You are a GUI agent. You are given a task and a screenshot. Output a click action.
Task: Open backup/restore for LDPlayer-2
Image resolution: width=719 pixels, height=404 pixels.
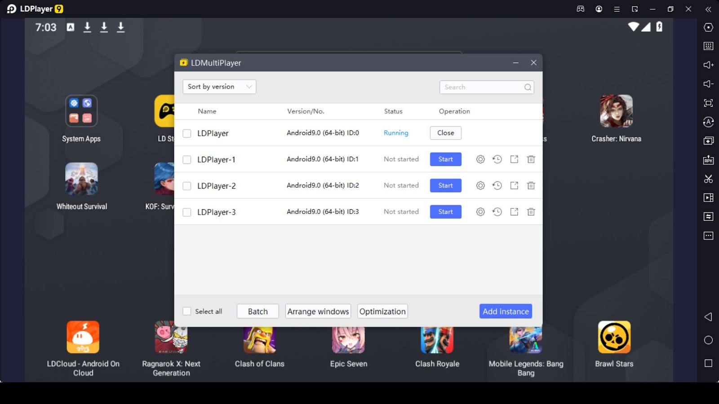(497, 185)
